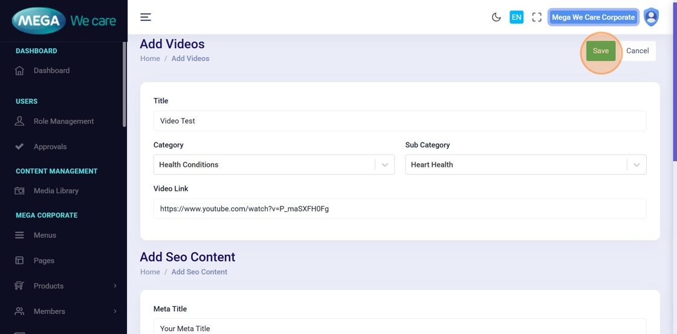Image resolution: width=677 pixels, height=334 pixels.
Task: Click the Media Library camera icon
Action: point(19,191)
